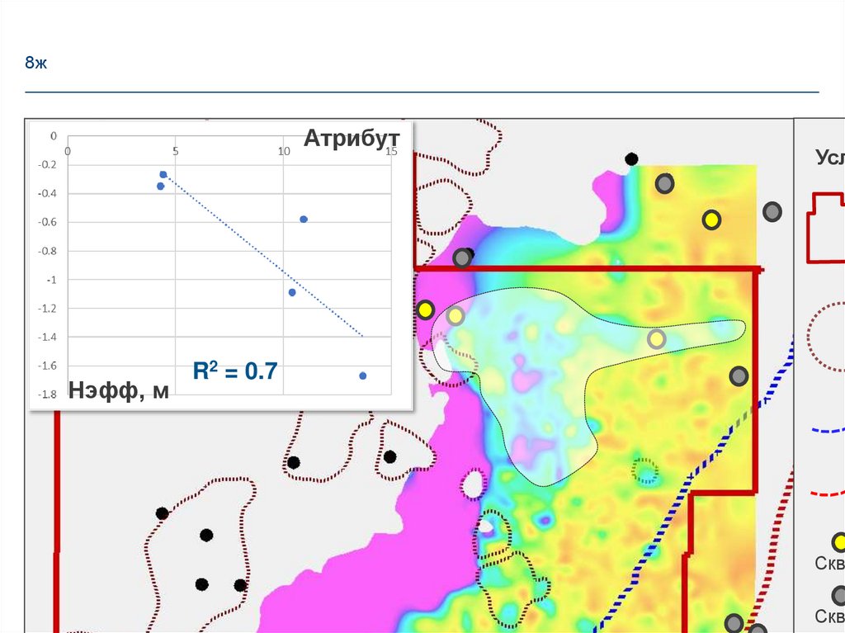Click black well enclosed by small dotted loop
Viewport: 845px width, 633px height.
click(390, 457)
